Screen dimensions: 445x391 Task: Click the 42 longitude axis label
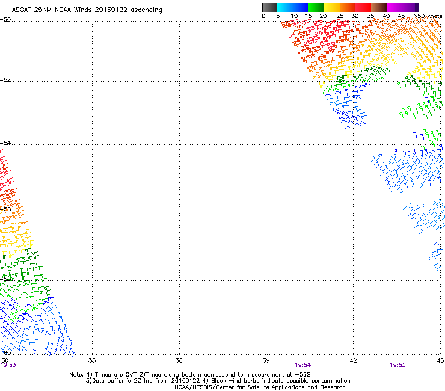(353, 360)
